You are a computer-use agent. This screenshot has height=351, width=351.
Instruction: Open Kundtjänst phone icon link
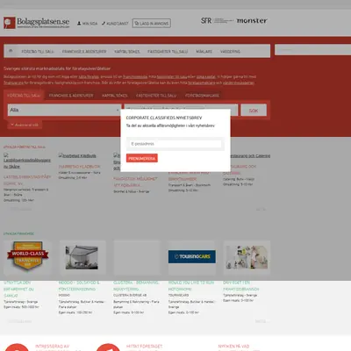(115, 24)
